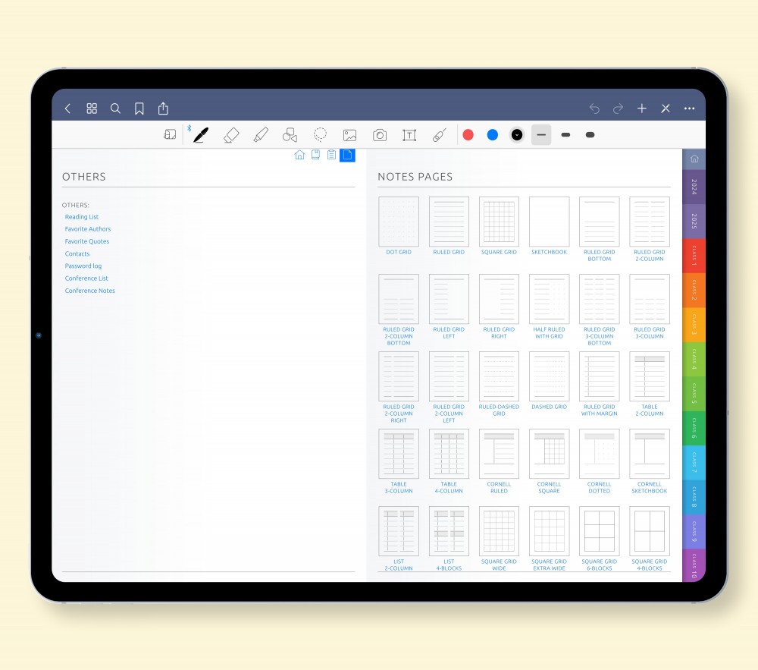This screenshot has height=670, width=758.
Task: Open the Conference List link
Action: (86, 278)
